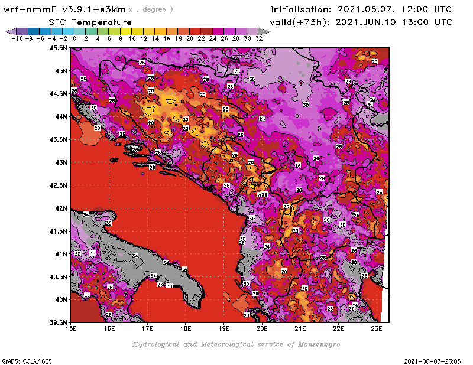The image size is (473, 365).
Task: Click the 15E longitude axis label
Action: point(71,328)
